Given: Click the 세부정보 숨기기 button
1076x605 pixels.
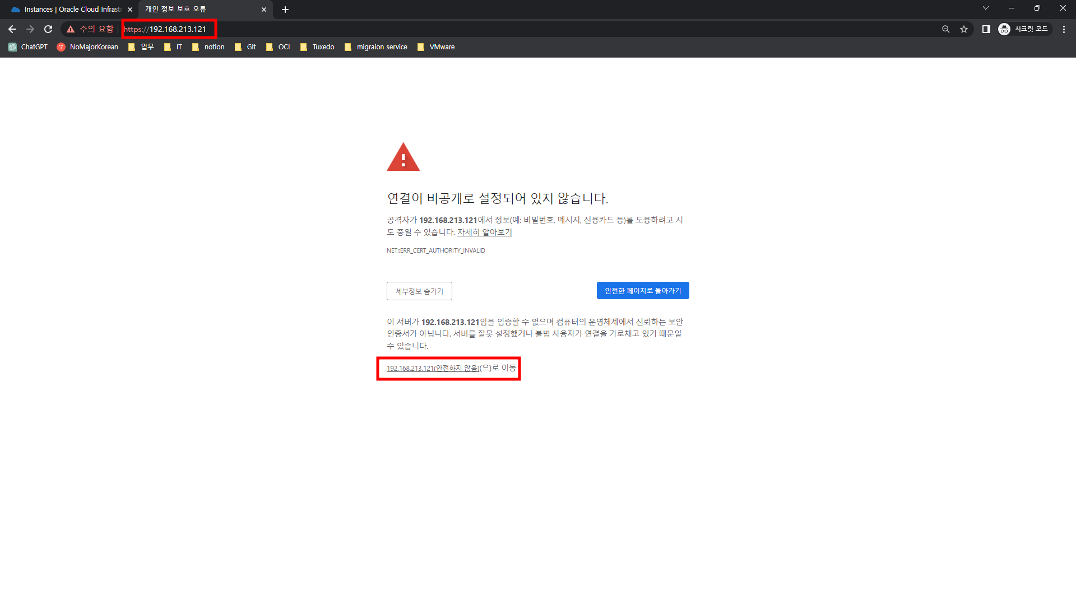Looking at the screenshot, I should 419,291.
